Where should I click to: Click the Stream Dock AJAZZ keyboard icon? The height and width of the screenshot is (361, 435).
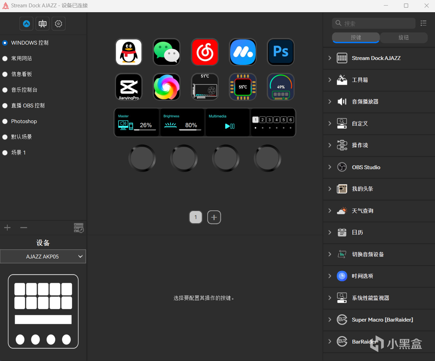click(x=342, y=58)
